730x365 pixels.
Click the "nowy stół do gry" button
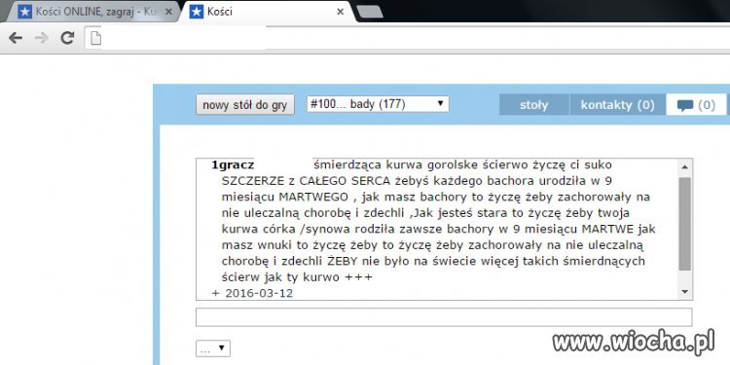[x=245, y=105]
